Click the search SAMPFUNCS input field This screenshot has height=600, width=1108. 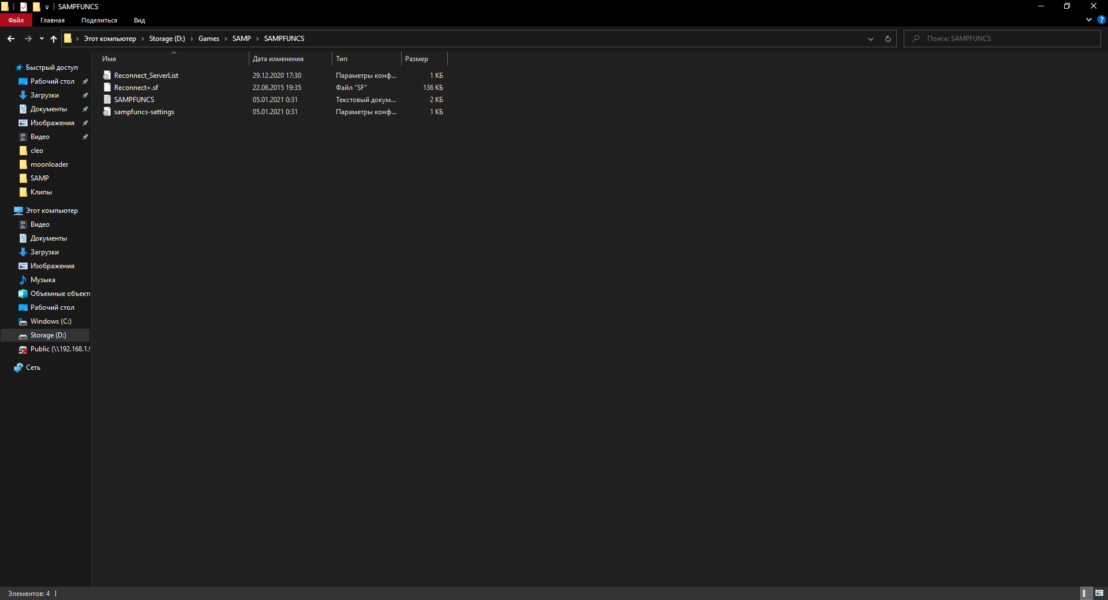[1002, 39]
